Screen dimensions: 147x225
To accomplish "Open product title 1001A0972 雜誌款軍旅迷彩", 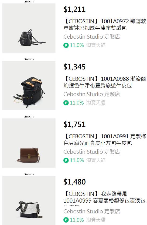I will tap(105, 25).
